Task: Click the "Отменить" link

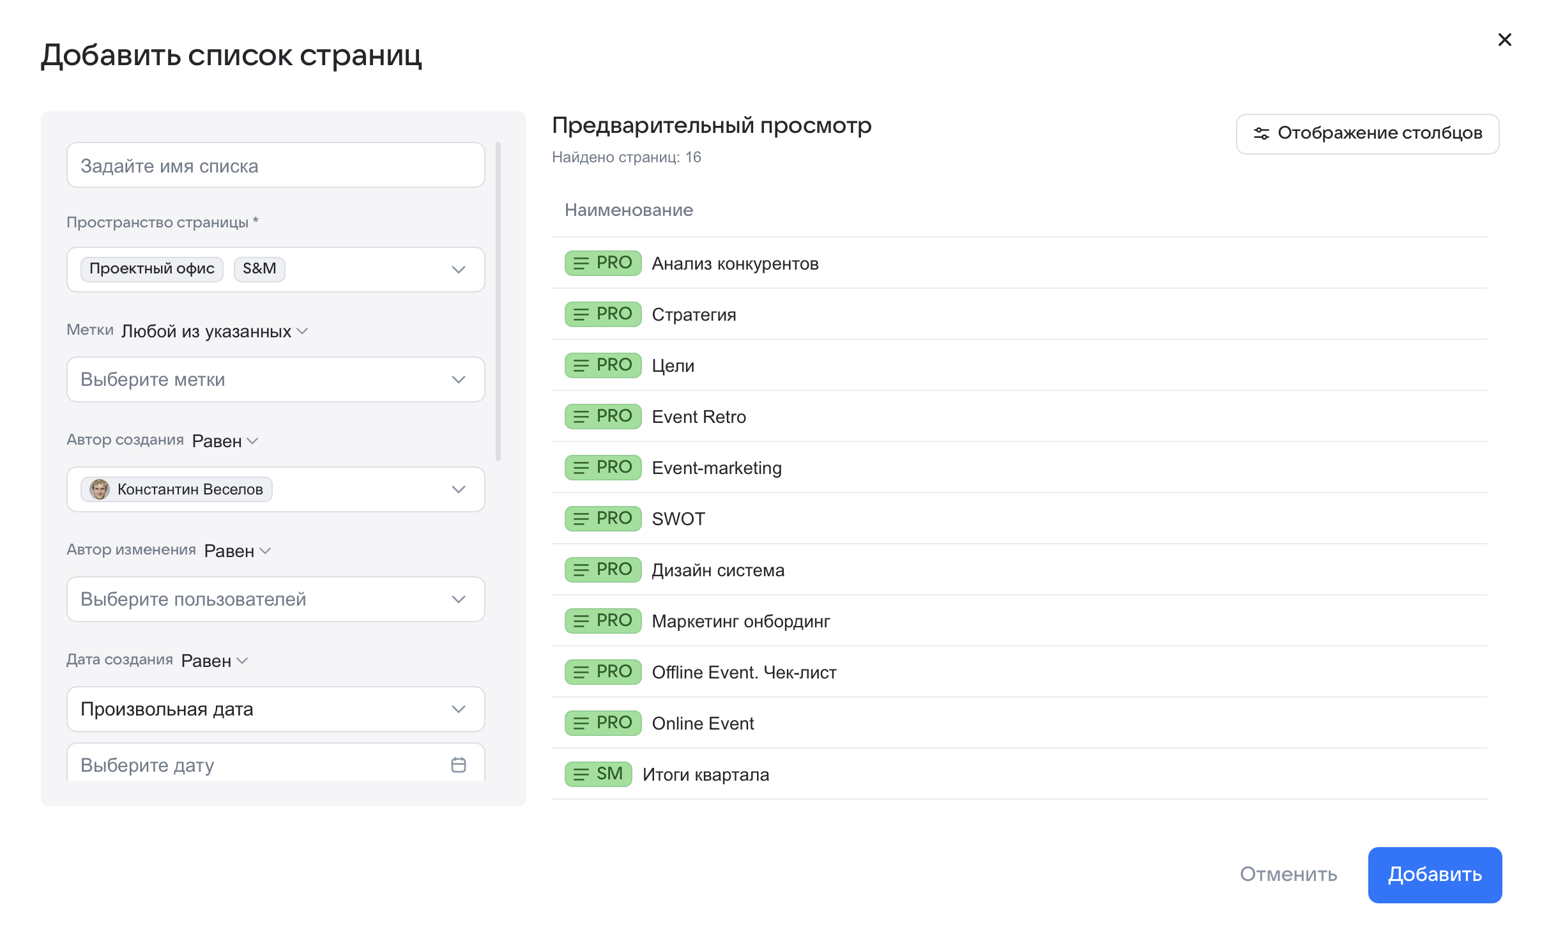Action: tap(1288, 875)
